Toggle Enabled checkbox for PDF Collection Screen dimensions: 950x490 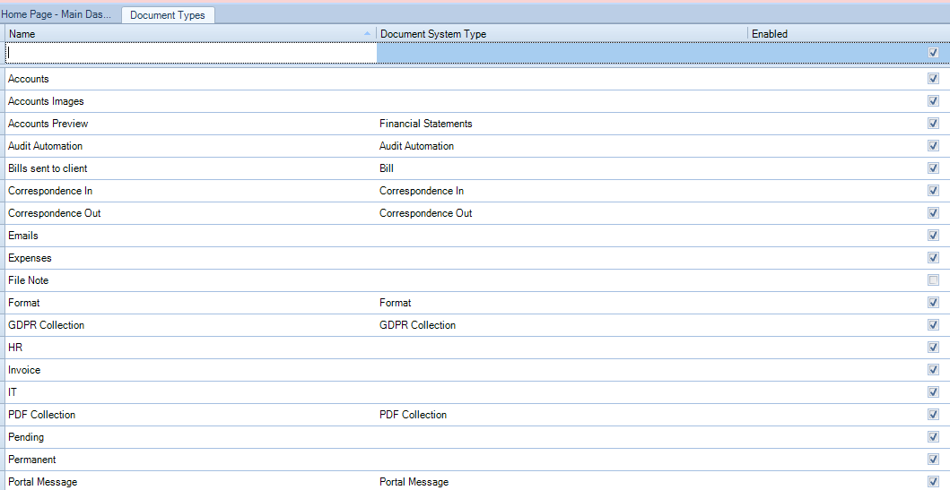933,415
